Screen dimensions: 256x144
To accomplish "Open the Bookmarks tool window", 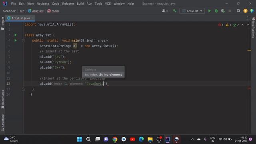I will tap(3, 99).
